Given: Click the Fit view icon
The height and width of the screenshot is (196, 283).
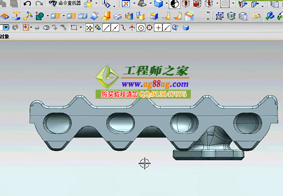Looking at the screenshot, I should coord(126,3).
